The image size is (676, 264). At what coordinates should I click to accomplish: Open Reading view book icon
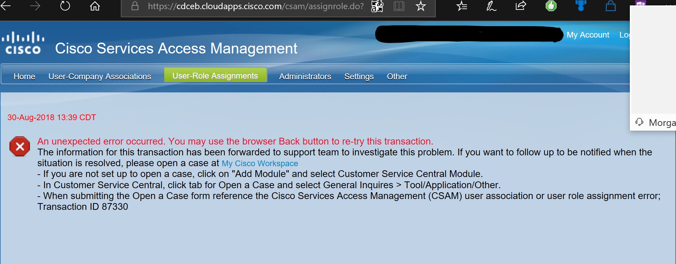coord(399,6)
